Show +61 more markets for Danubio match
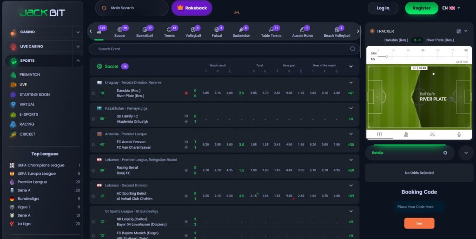The width and height of the screenshot is (476, 239). 350,93
